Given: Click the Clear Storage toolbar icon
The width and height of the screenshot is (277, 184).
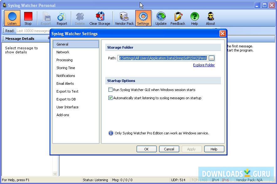Looking at the screenshot, I should pyautogui.click(x=100, y=18).
